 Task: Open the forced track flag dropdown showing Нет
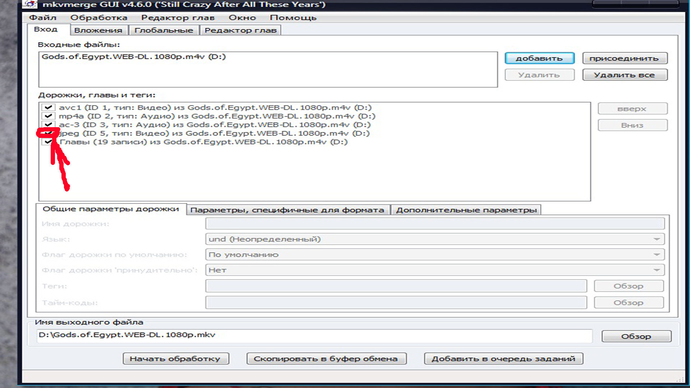656,270
